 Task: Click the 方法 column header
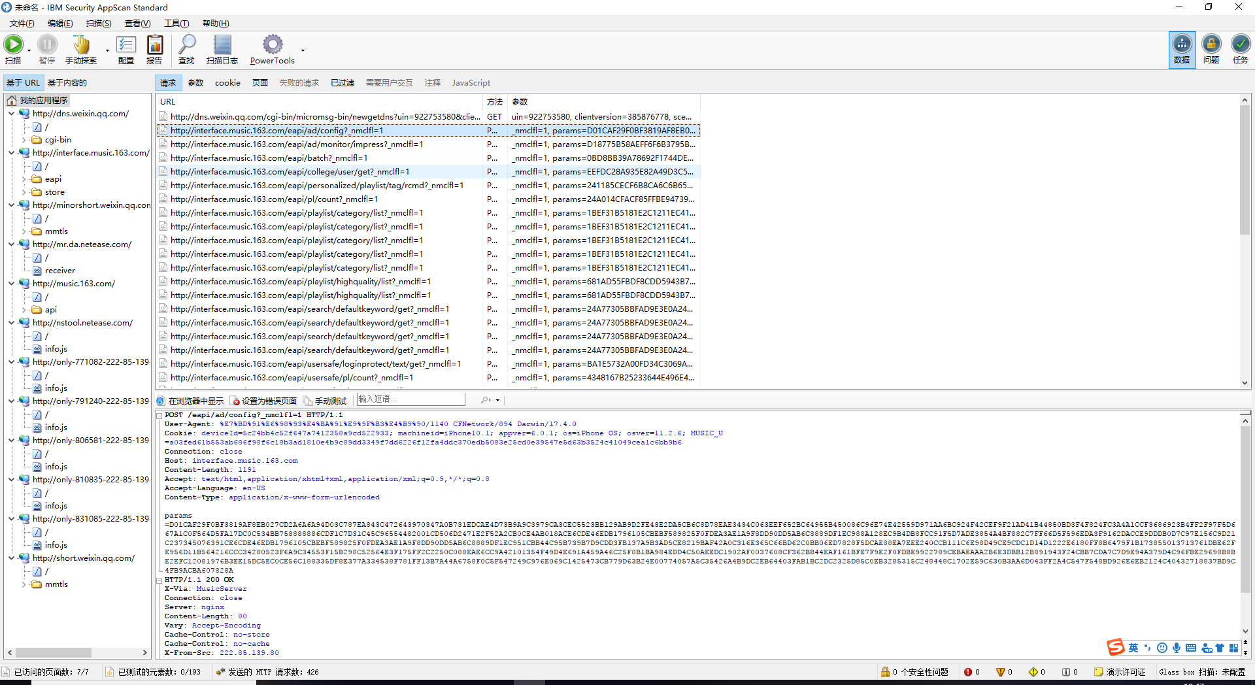[495, 102]
